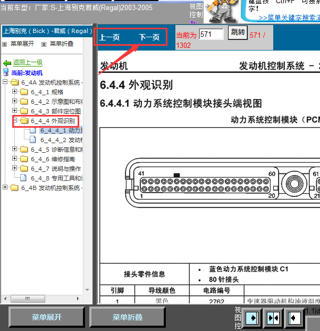Screen dimensions: 320x331
Task: Click 上海别克(Bick)-君威(Regal) sidebar header
Action: coord(47,31)
